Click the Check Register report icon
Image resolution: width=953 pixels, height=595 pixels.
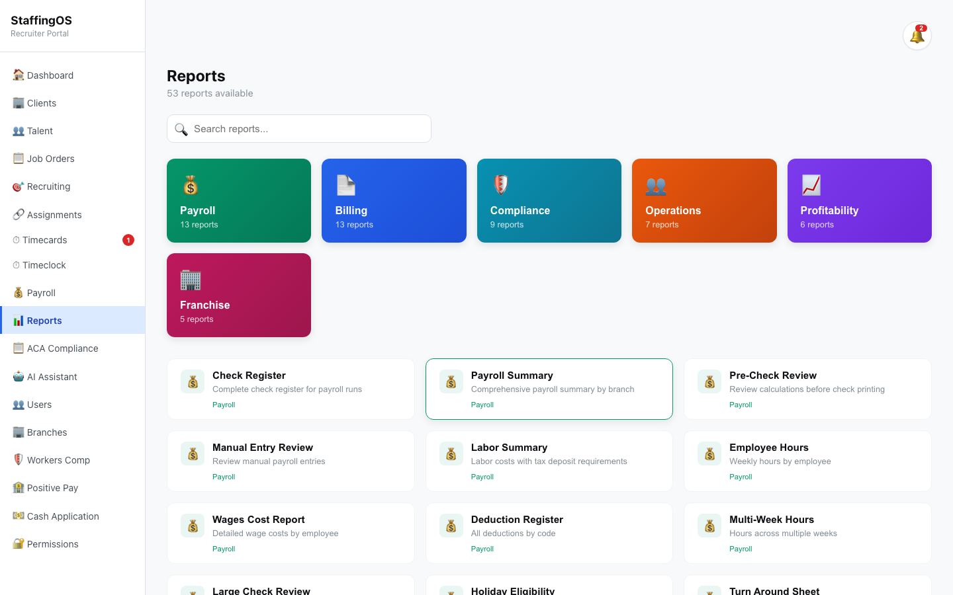193,382
